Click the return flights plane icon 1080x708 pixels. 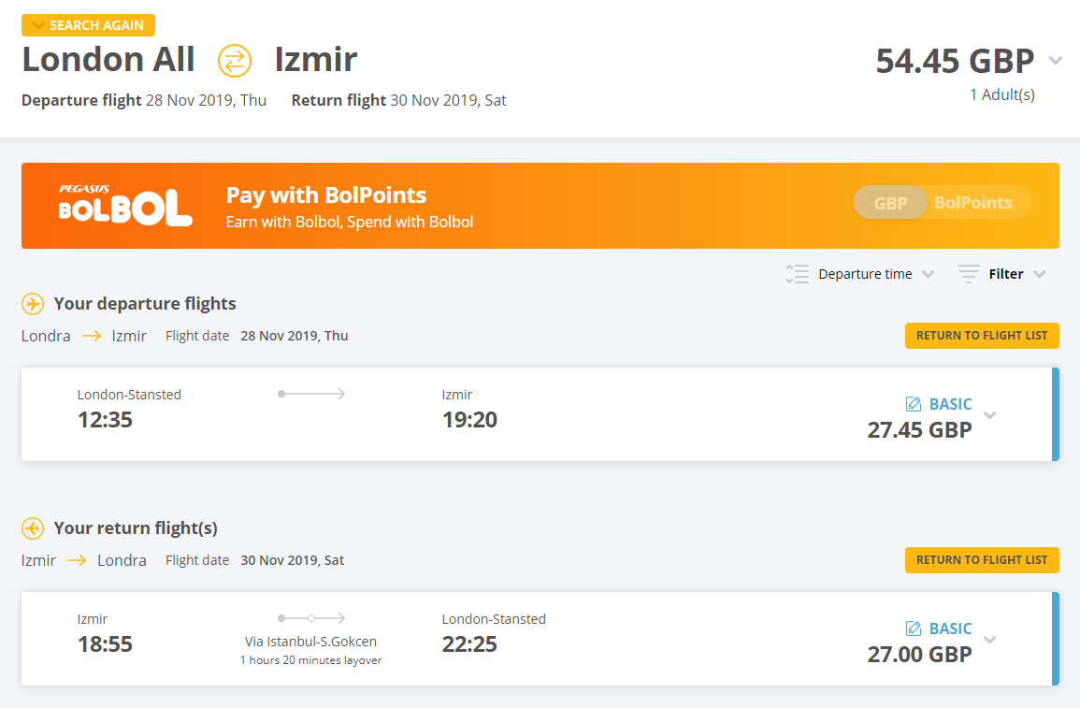tap(33, 528)
